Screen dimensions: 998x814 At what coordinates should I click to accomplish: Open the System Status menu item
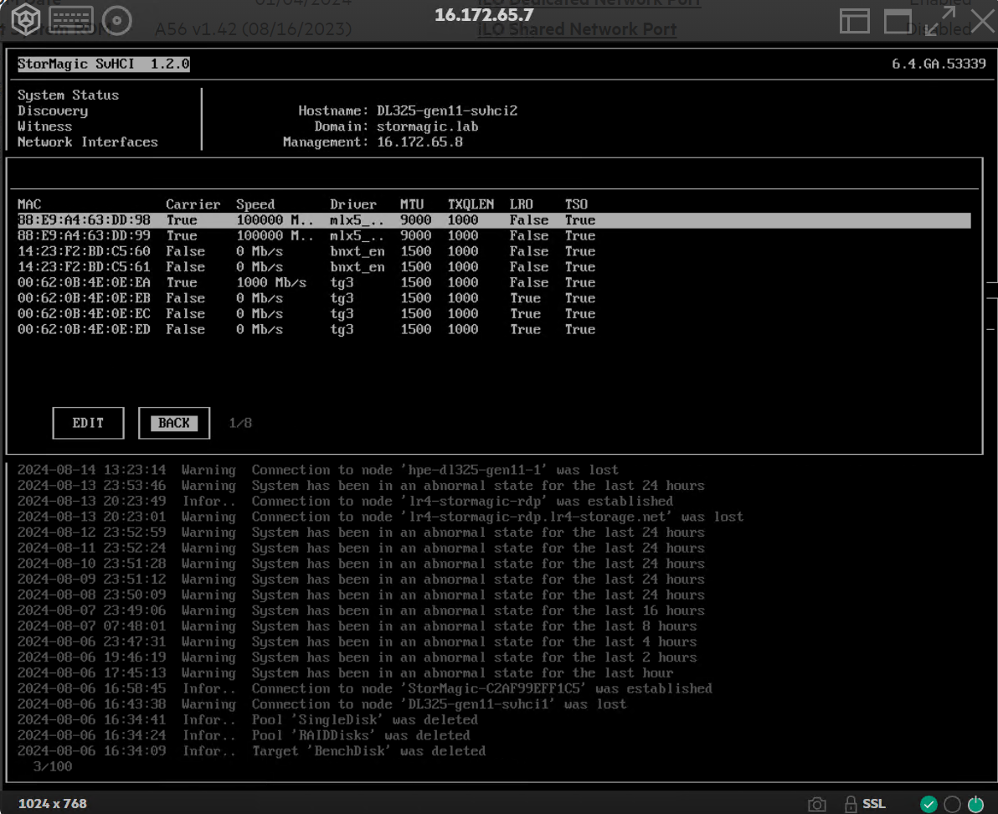tap(68, 95)
